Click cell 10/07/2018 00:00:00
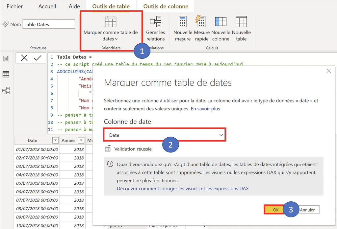 (37, 225)
